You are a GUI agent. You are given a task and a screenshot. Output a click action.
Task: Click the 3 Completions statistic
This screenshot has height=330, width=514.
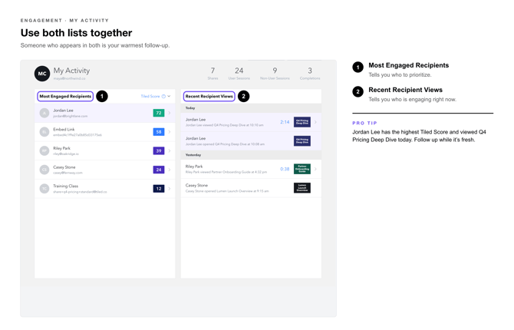[310, 74]
